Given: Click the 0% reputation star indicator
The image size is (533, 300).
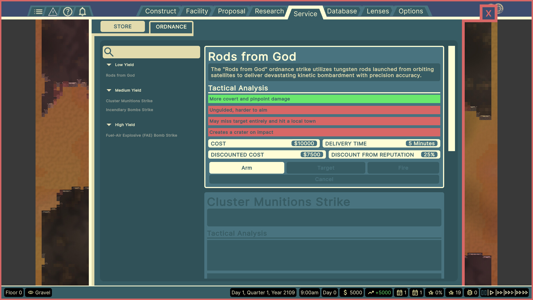Looking at the screenshot, I should (434, 292).
